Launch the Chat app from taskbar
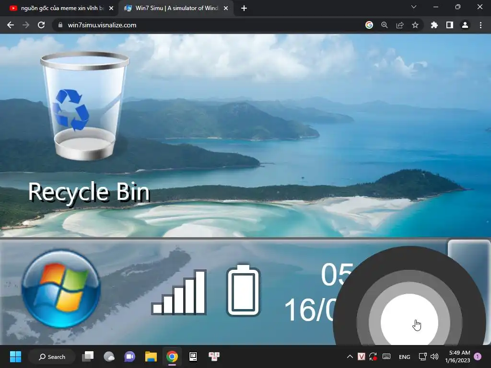This screenshot has width=491, height=368. tap(129, 356)
